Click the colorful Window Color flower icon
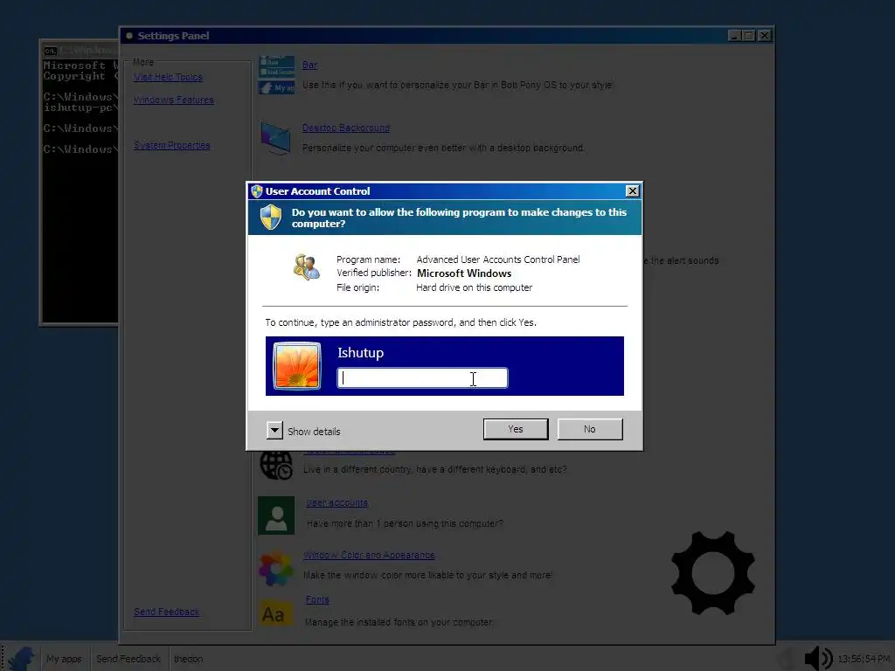 point(275,568)
